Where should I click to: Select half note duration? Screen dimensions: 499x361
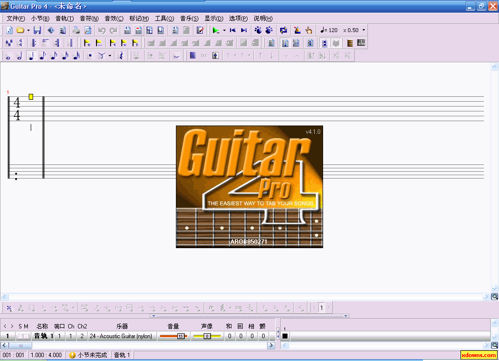19,56
